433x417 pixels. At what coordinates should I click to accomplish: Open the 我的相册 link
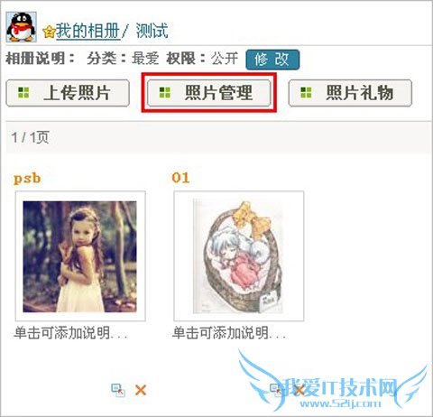click(88, 31)
